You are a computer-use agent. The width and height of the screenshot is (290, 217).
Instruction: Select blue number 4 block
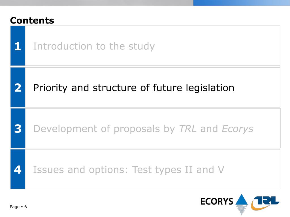18,169
